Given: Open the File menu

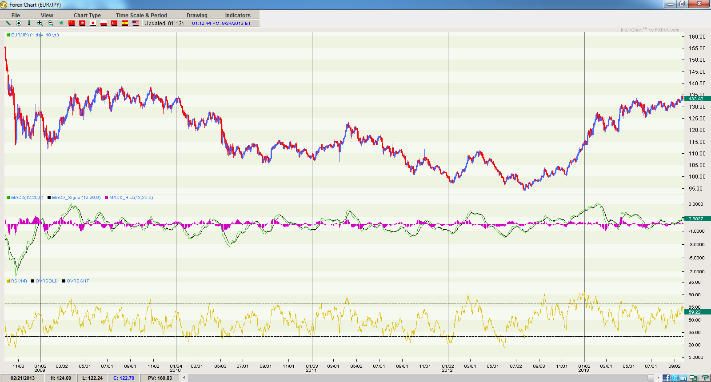Looking at the screenshot, I should pyautogui.click(x=16, y=15).
